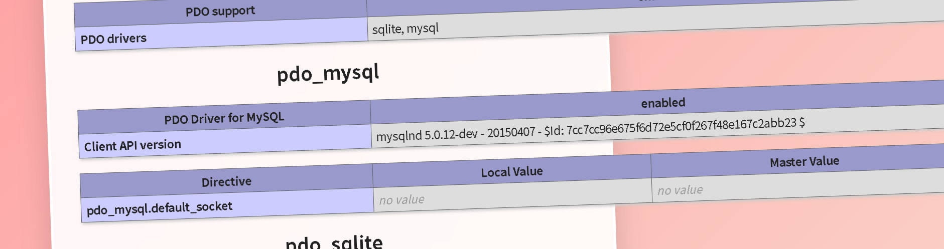This screenshot has width=944, height=249.
Task: Select the 'PDO support' header cell
Action: coord(220,12)
